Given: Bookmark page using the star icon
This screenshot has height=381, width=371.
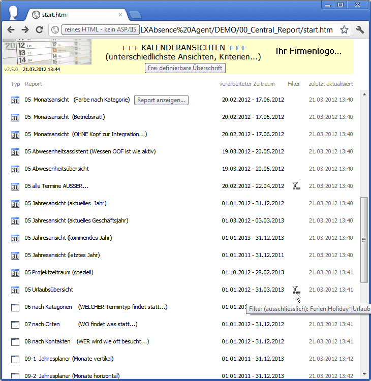Looking at the screenshot, I should coord(344,30).
